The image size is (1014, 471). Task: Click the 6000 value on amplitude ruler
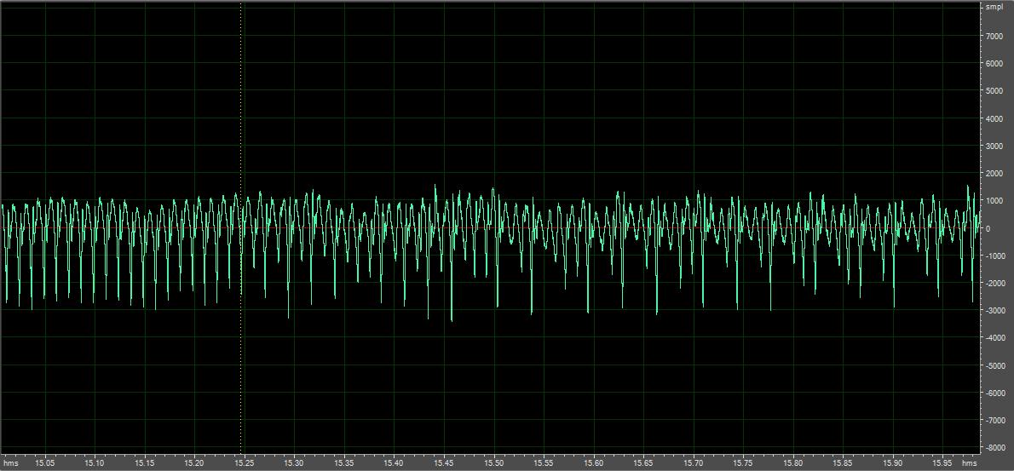(994, 64)
